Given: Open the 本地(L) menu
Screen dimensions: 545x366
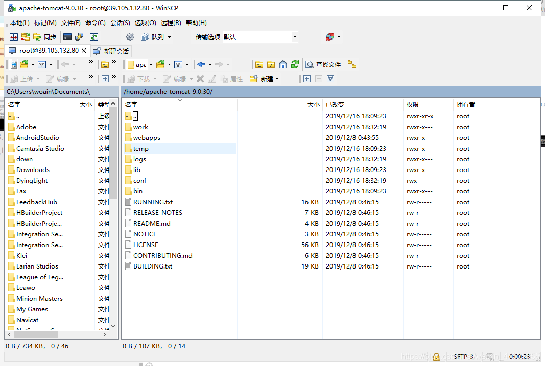Looking at the screenshot, I should [20, 23].
